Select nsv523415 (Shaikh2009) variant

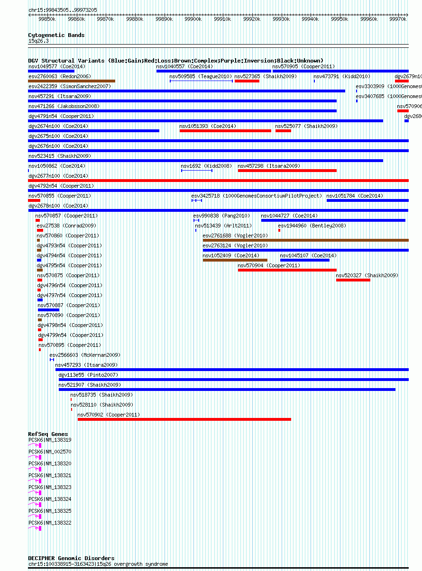tap(59, 156)
